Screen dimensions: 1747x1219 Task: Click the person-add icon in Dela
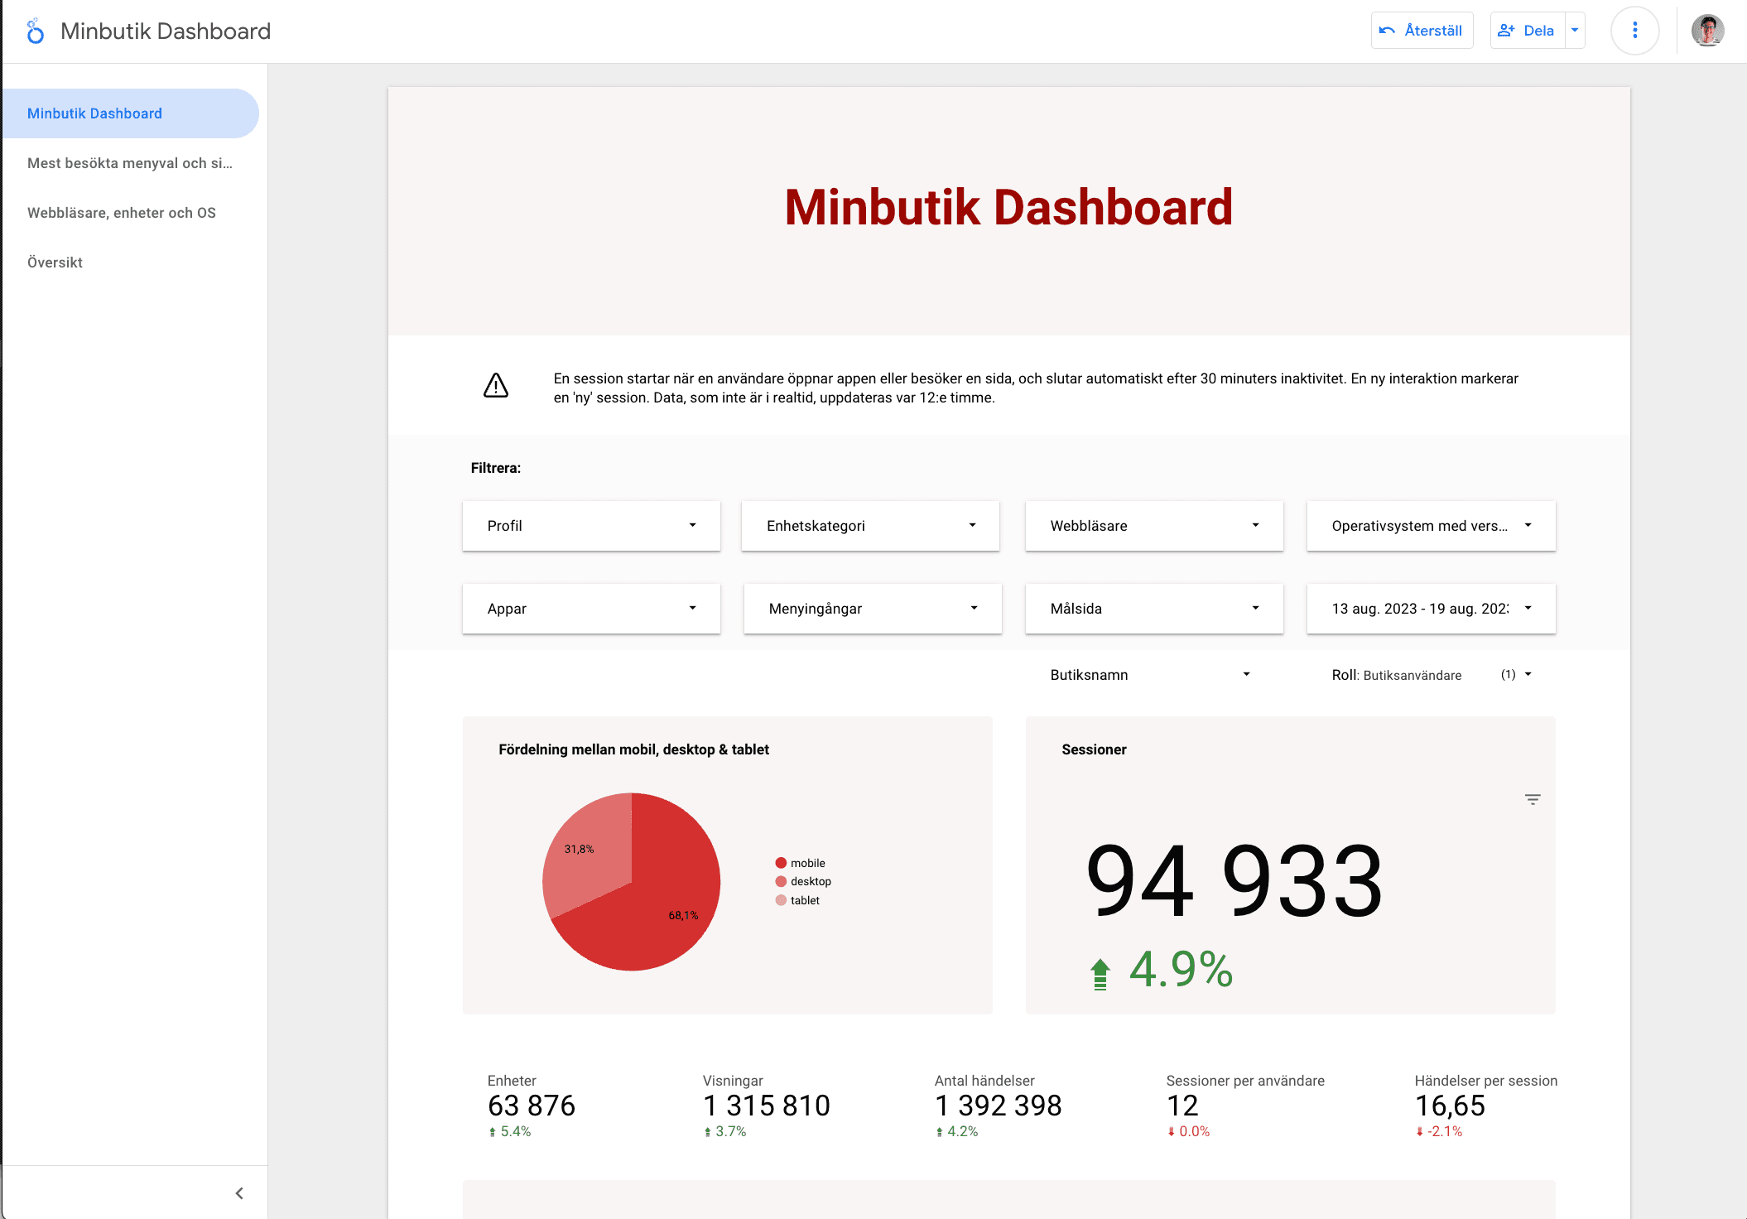click(1506, 30)
